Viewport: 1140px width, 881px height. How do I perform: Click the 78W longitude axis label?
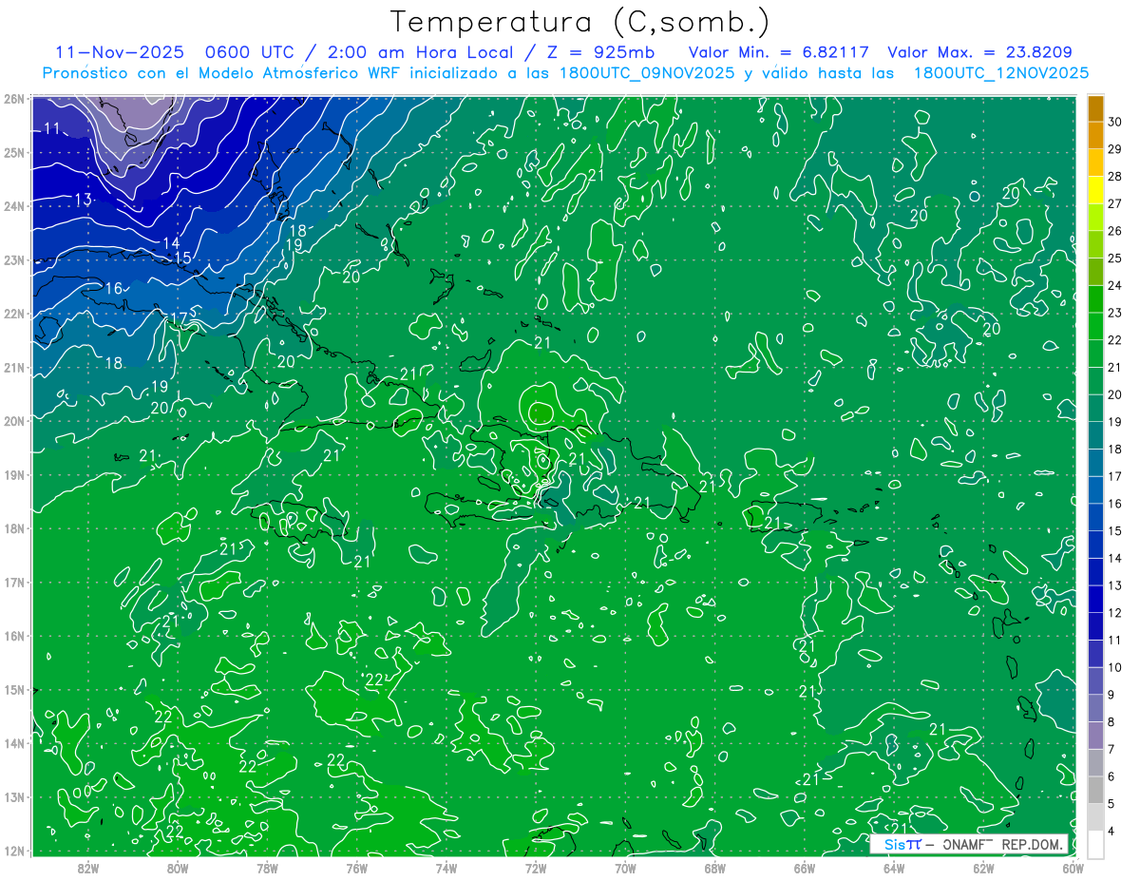[267, 868]
